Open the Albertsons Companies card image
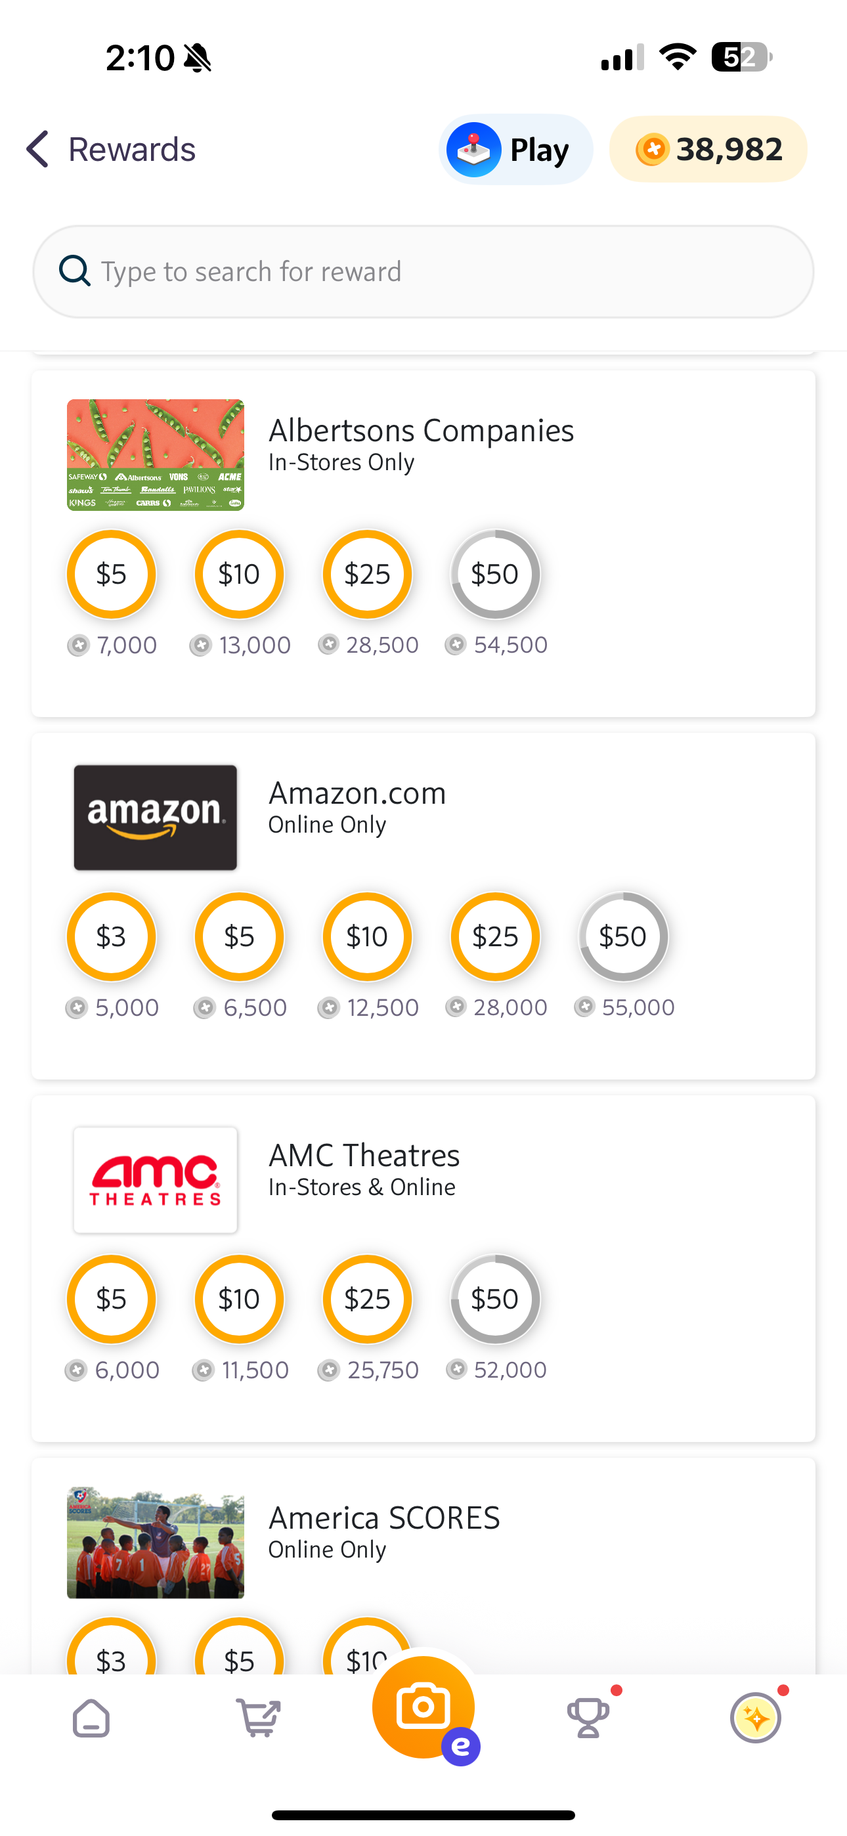This screenshot has width=847, height=1836. click(x=156, y=454)
